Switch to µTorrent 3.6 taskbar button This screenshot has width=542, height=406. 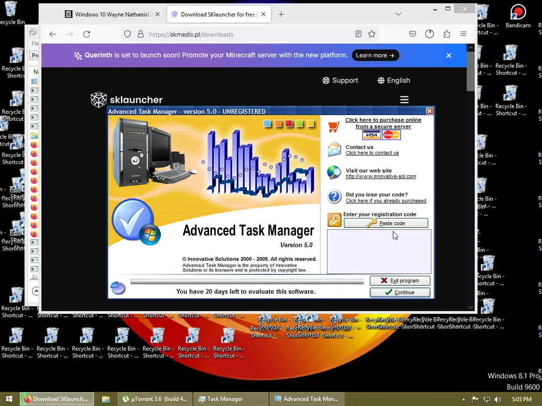155,399
